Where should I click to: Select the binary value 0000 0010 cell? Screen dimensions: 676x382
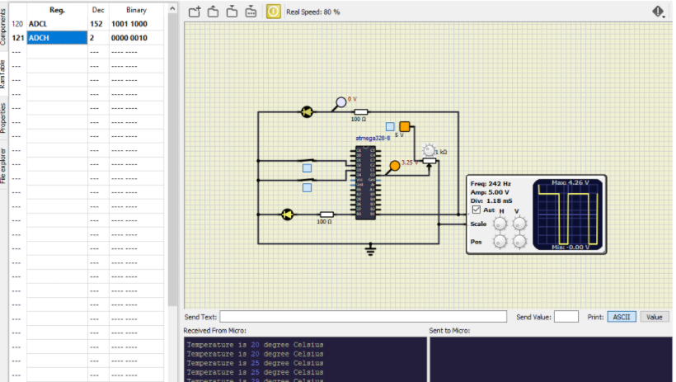pyautogui.click(x=136, y=38)
